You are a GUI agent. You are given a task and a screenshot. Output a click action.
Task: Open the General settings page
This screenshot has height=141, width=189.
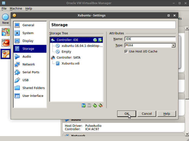[30, 25]
